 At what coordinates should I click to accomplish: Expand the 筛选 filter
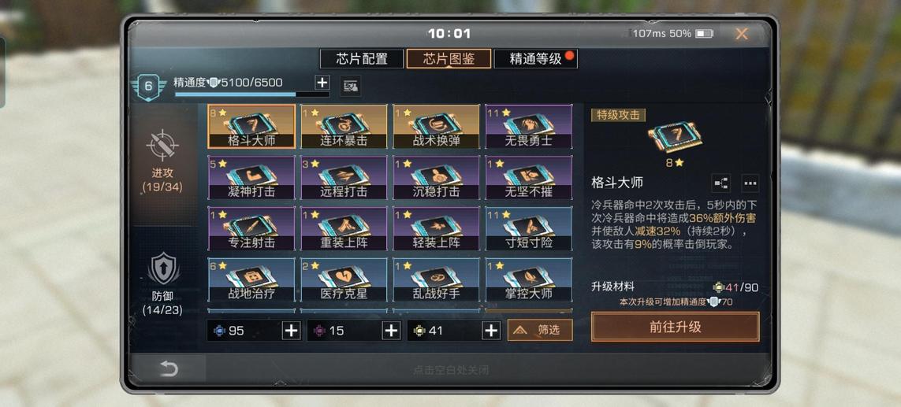[x=540, y=330]
